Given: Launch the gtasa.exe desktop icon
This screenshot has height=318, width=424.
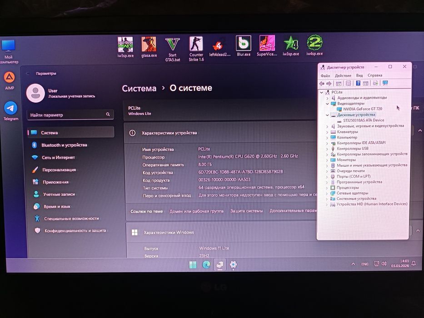Looking at the screenshot, I should click(149, 47).
